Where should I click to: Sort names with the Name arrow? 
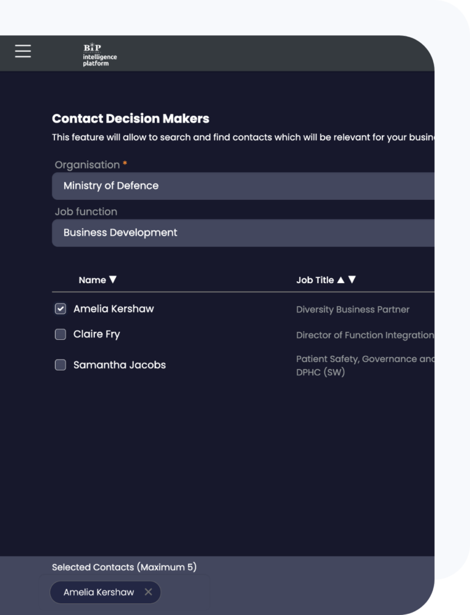point(113,279)
